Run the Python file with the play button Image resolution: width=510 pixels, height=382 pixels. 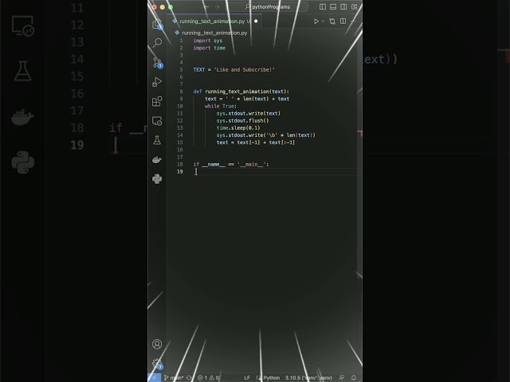coord(316,21)
